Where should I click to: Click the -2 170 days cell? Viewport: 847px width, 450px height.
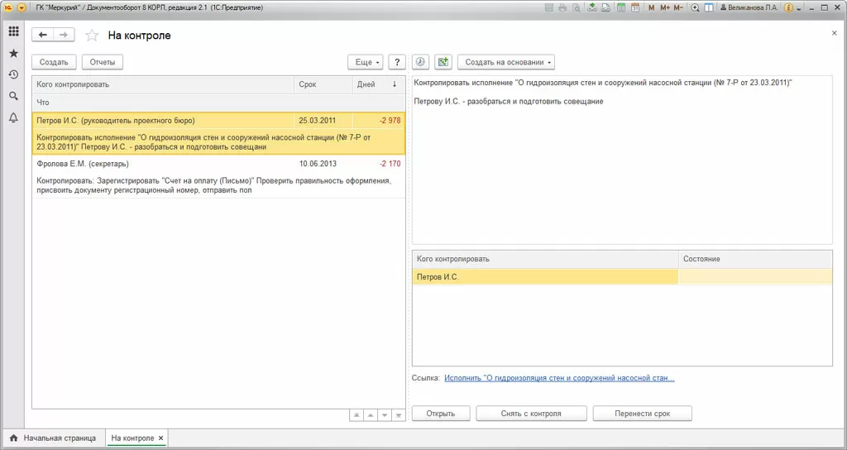(x=378, y=164)
